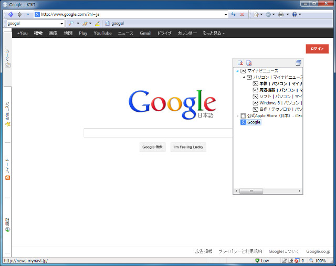The width and height of the screenshot is (336, 266).
Task: Open Gmail in the Google bar
Action: (x=145, y=33)
